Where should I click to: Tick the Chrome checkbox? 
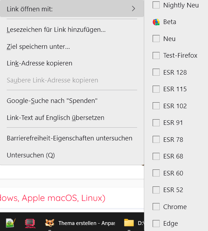tap(156, 207)
